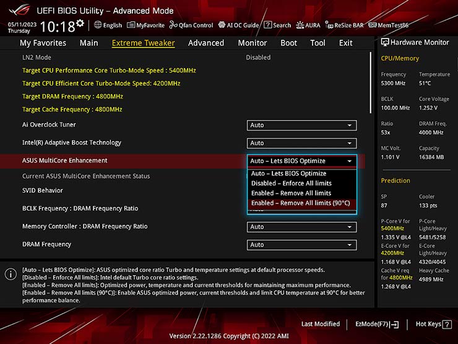
Task: Toggle ReSize BAR option
Action: [345, 25]
